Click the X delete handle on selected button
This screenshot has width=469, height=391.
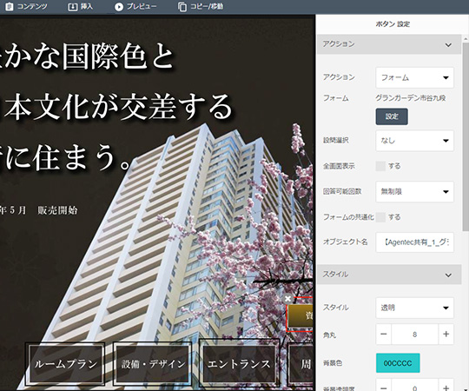pyautogui.click(x=287, y=298)
